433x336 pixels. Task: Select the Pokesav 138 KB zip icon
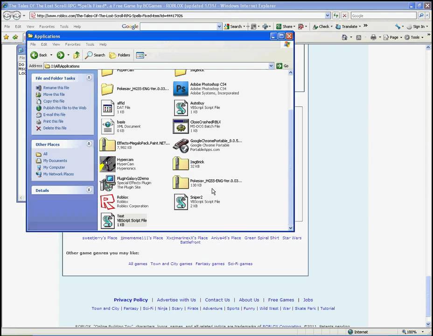pos(181,182)
